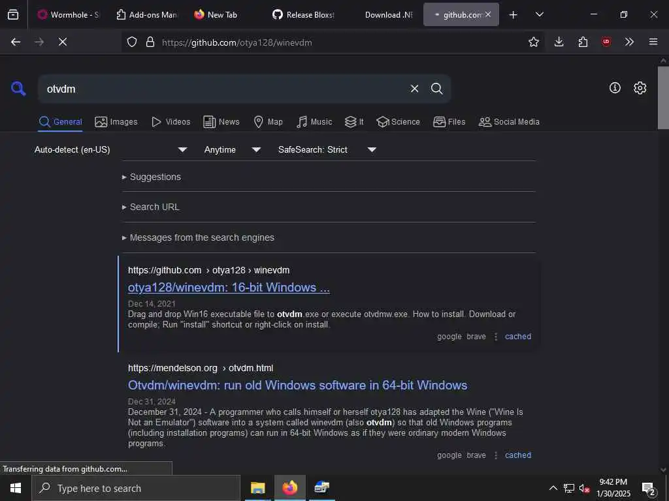Open taskbar clock and date
669x501 pixels.
[613, 488]
